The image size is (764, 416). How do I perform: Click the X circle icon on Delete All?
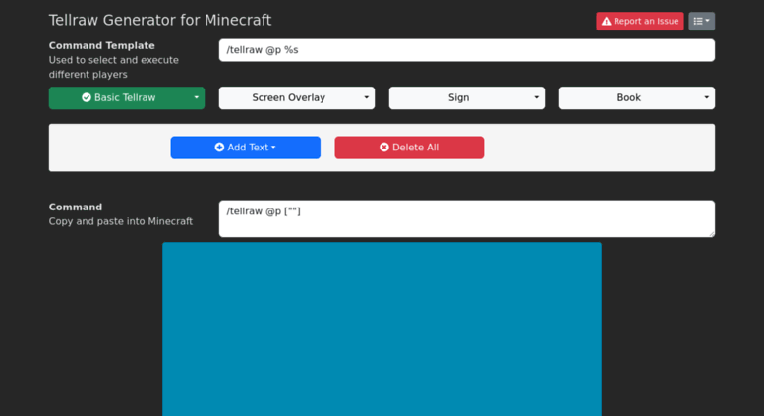[384, 148]
